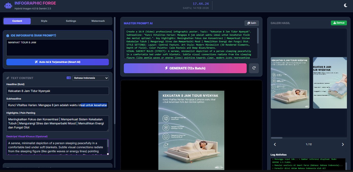Image resolution: width=353 pixels, height=172 pixels.
Task: Click into the Headline (Bold) field
Action: (x=58, y=91)
